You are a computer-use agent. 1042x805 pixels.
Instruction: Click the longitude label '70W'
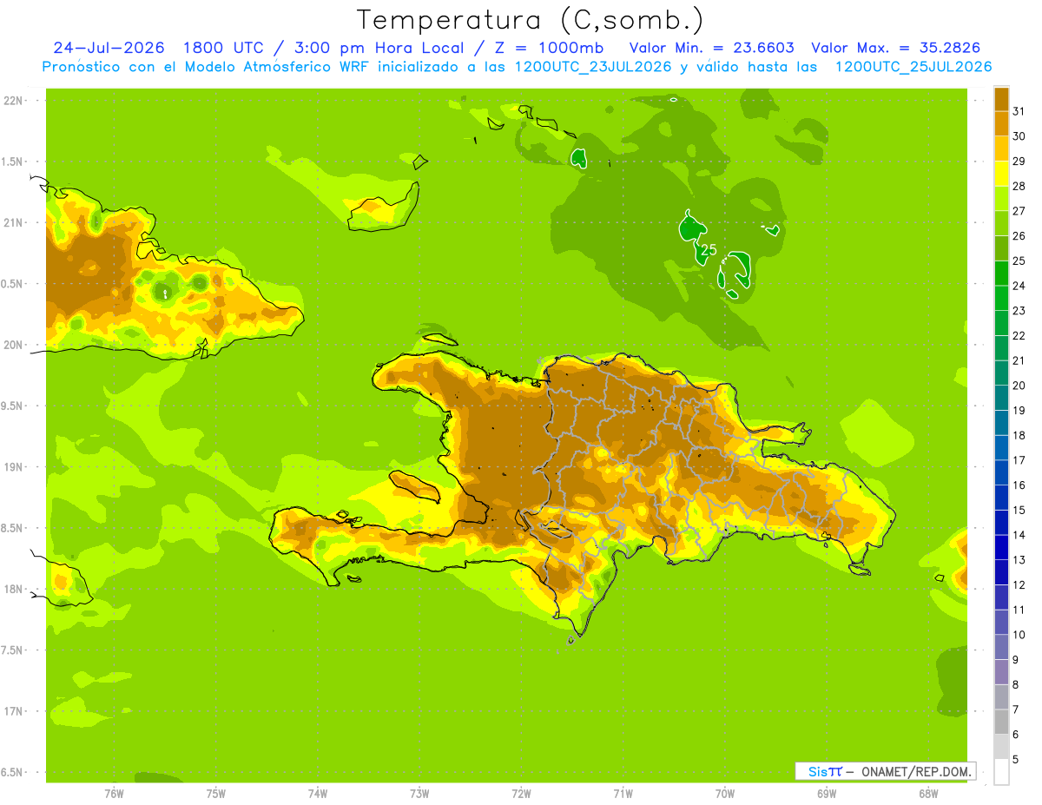[x=725, y=793]
